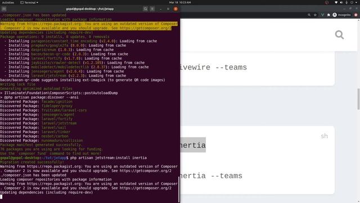Viewport: 360px width, 203px height.
Task: Open the Wi-Fi network indicator
Action: 336,2
